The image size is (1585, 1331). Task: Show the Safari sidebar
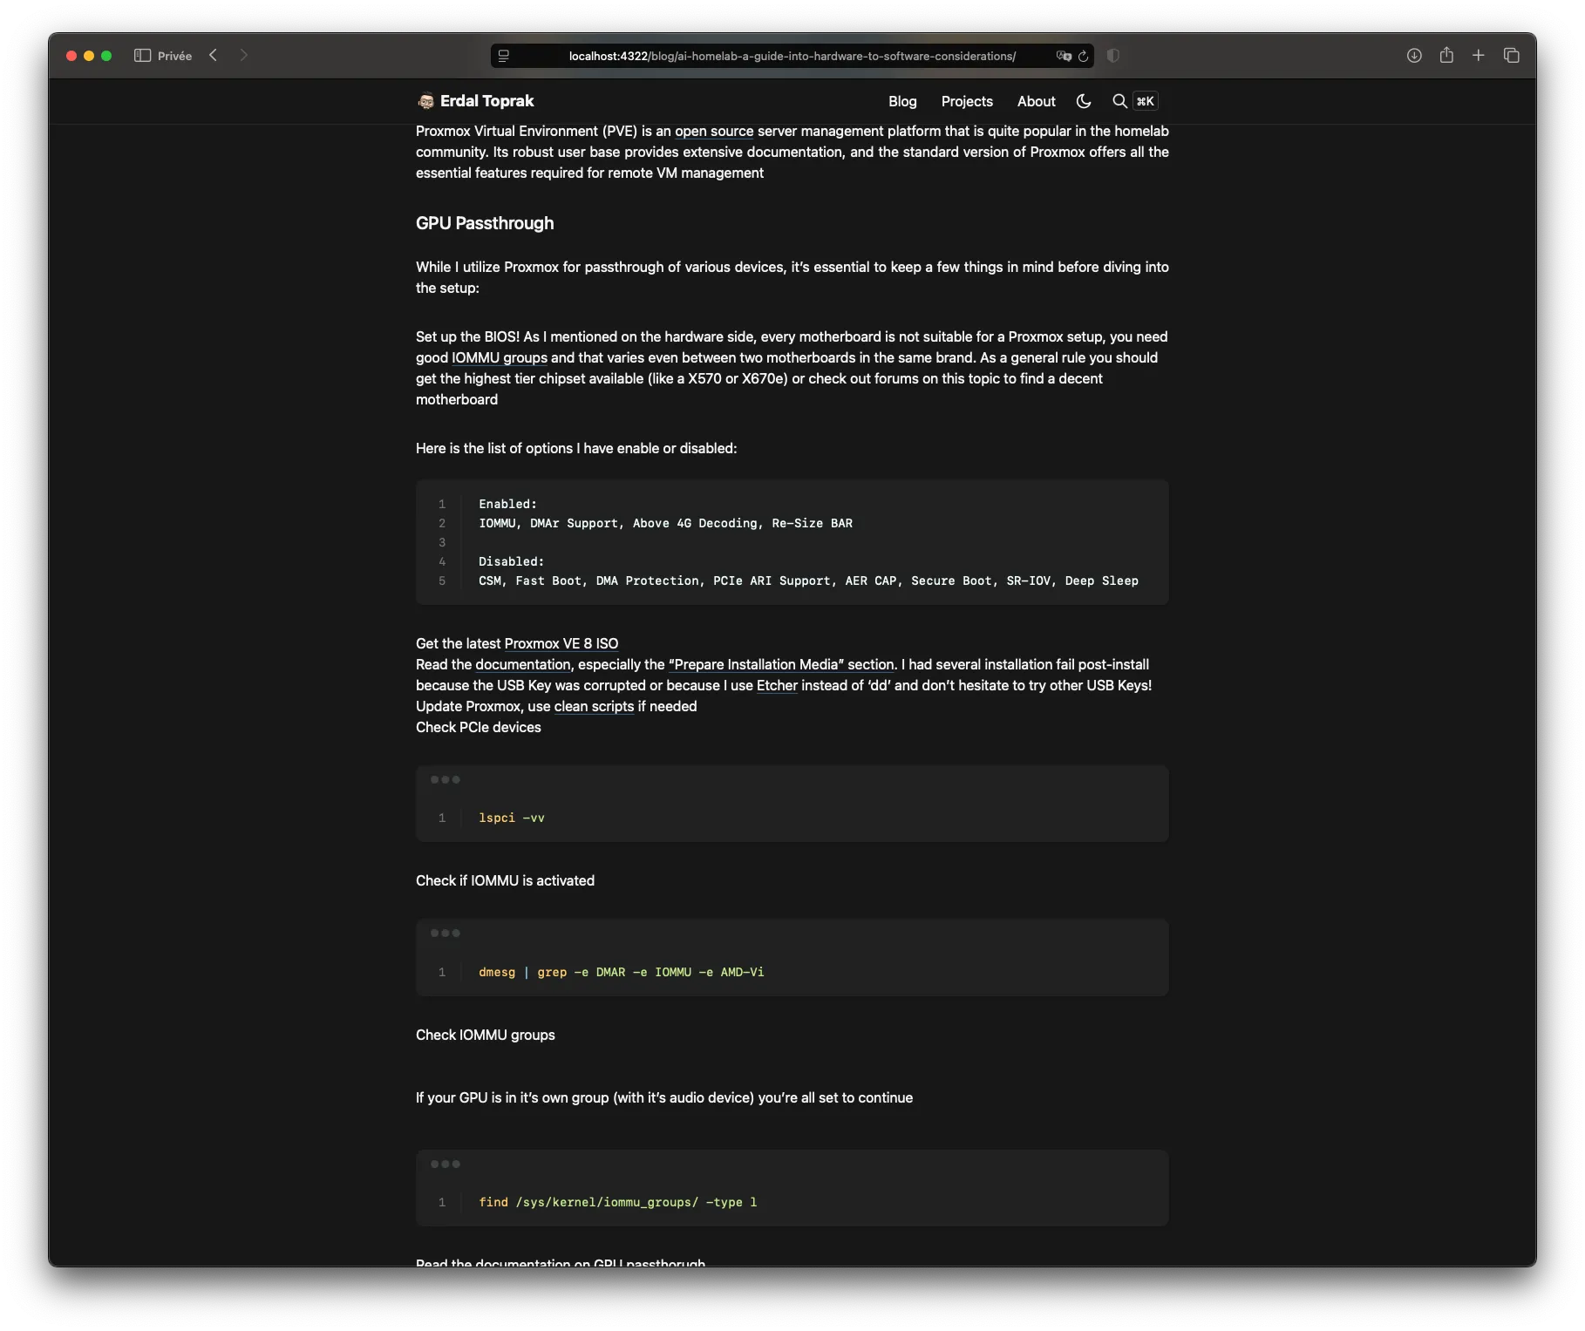tap(143, 55)
